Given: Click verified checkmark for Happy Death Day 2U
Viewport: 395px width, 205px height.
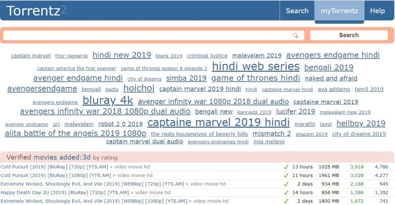Looking at the screenshot, I should [286, 192].
